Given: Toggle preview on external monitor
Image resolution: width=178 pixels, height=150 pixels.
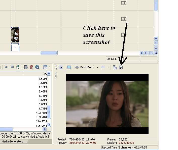Looking at the screenshot, I should [x=69, y=67].
